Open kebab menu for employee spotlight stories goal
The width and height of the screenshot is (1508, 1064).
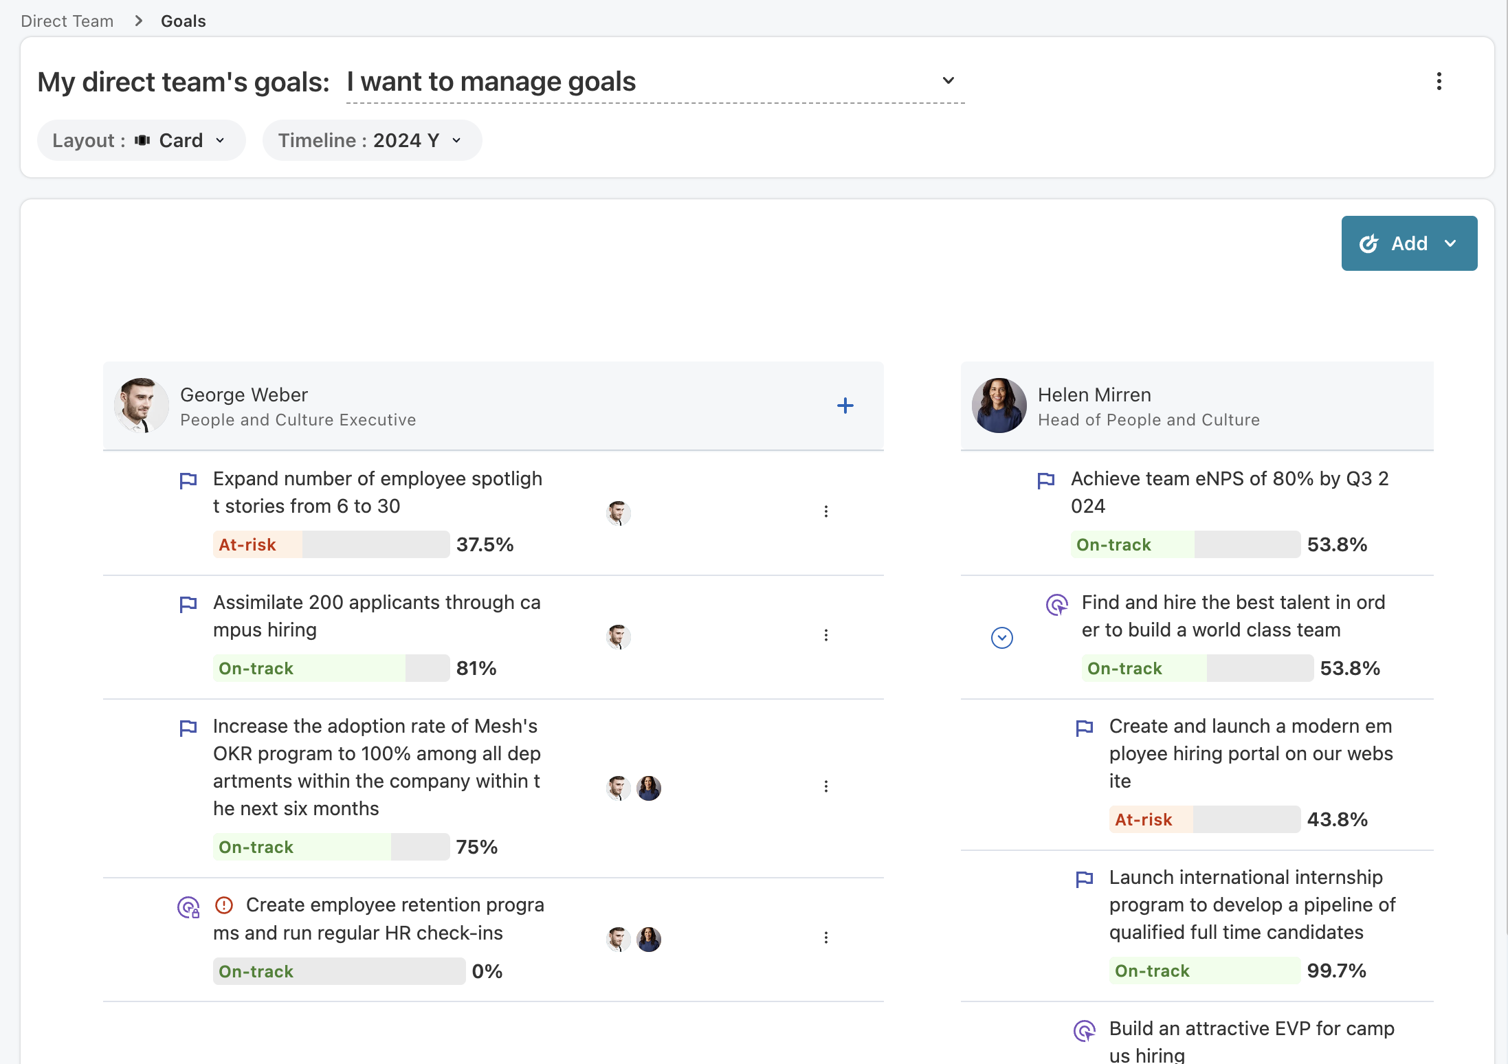tap(825, 511)
